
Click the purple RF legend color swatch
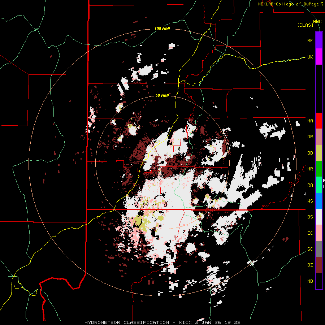319,40
